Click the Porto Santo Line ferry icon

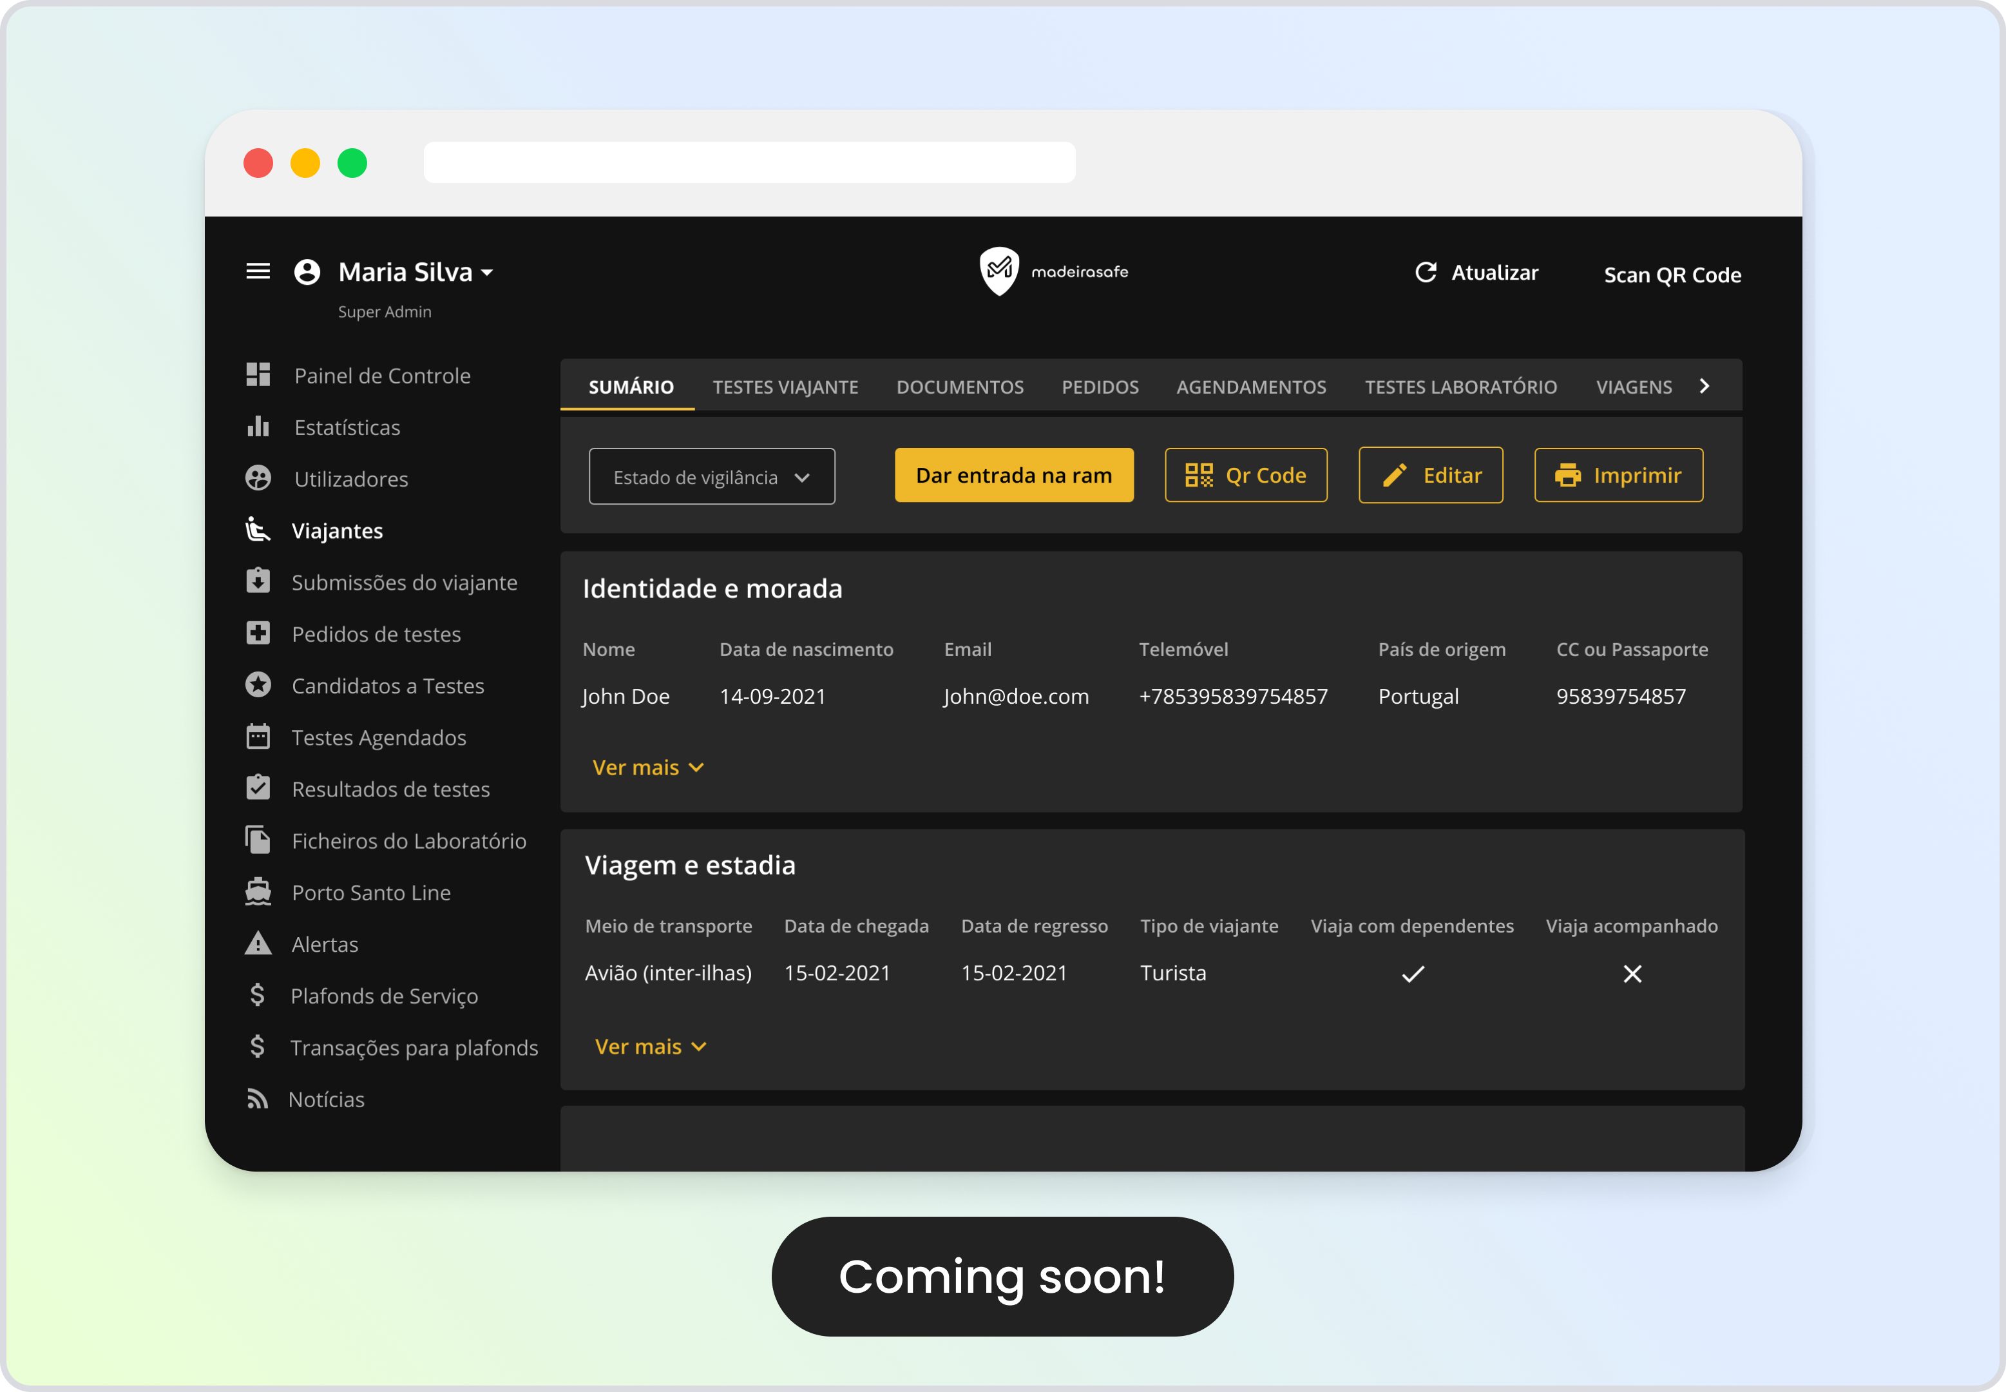[258, 891]
